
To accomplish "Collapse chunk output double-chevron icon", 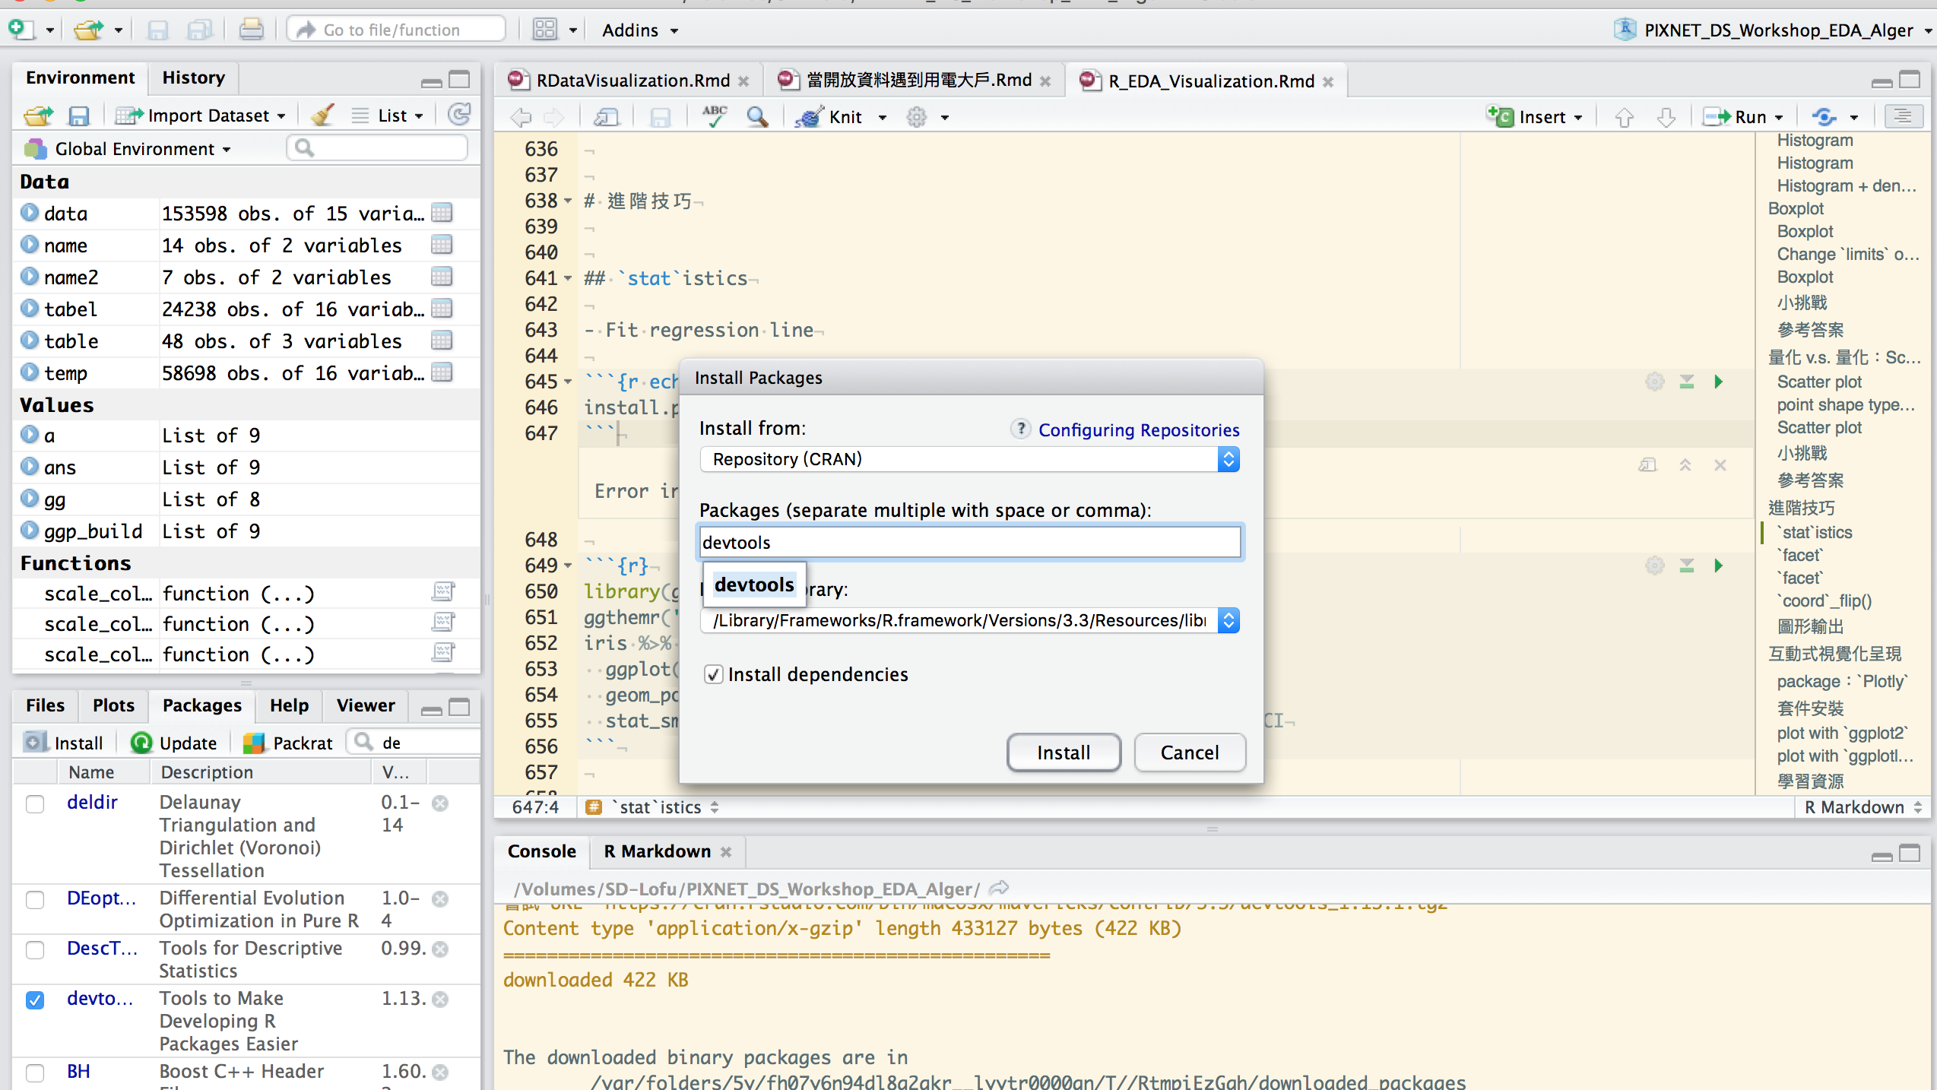I will point(1685,464).
